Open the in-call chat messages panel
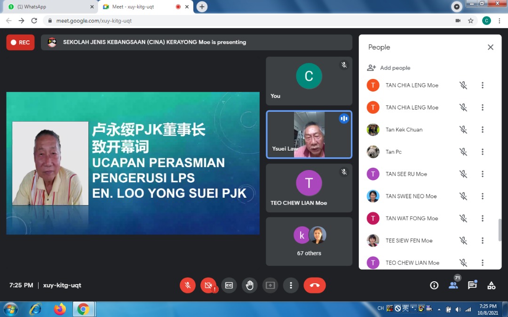This screenshot has width=508, height=317. (x=472, y=285)
